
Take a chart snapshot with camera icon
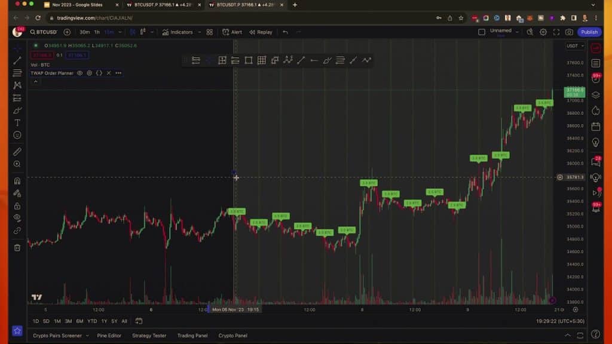tap(569, 32)
